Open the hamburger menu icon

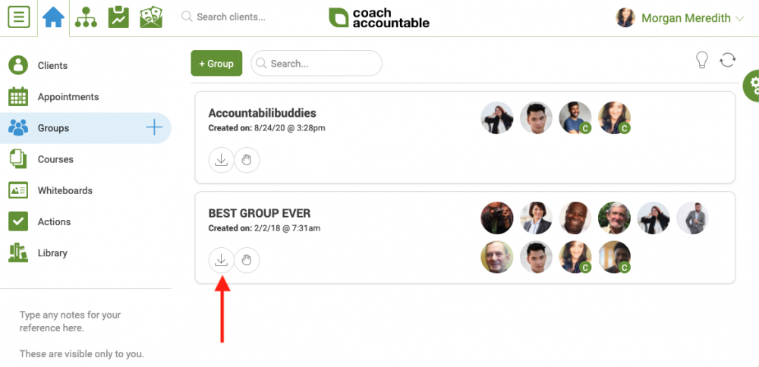(19, 17)
